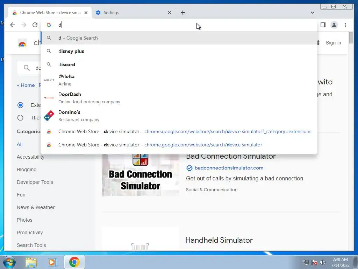Open the last device simulator history suggestion
The width and height of the screenshot is (358, 269).
pos(179,145)
